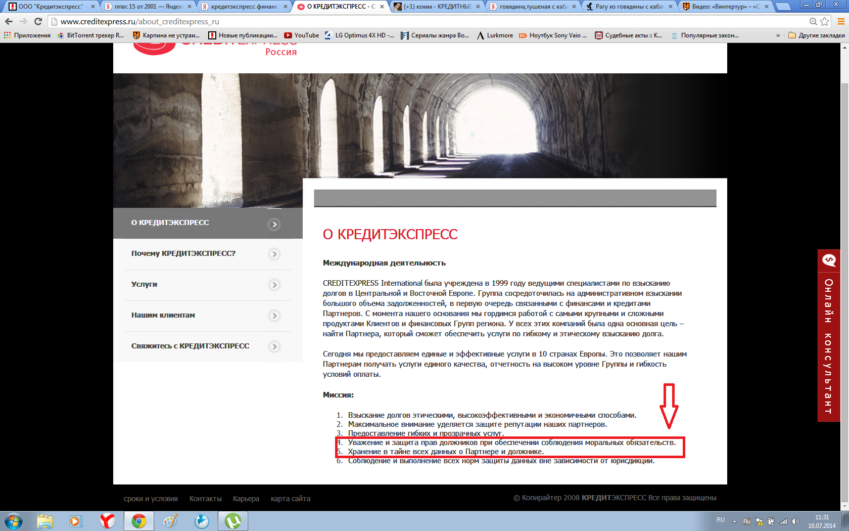Open uTorrent from the taskbar
The width and height of the screenshot is (849, 531).
tap(232, 521)
